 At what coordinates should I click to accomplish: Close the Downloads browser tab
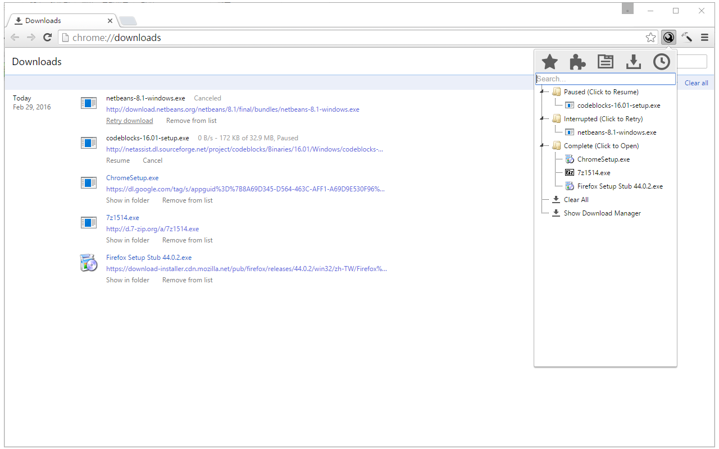(x=110, y=21)
